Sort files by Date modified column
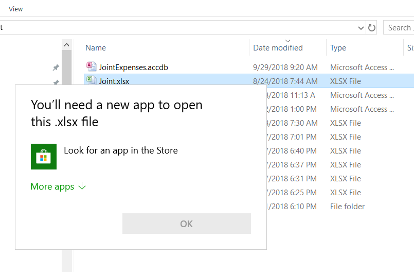Screen dimensions: 414x272 pos(278,48)
